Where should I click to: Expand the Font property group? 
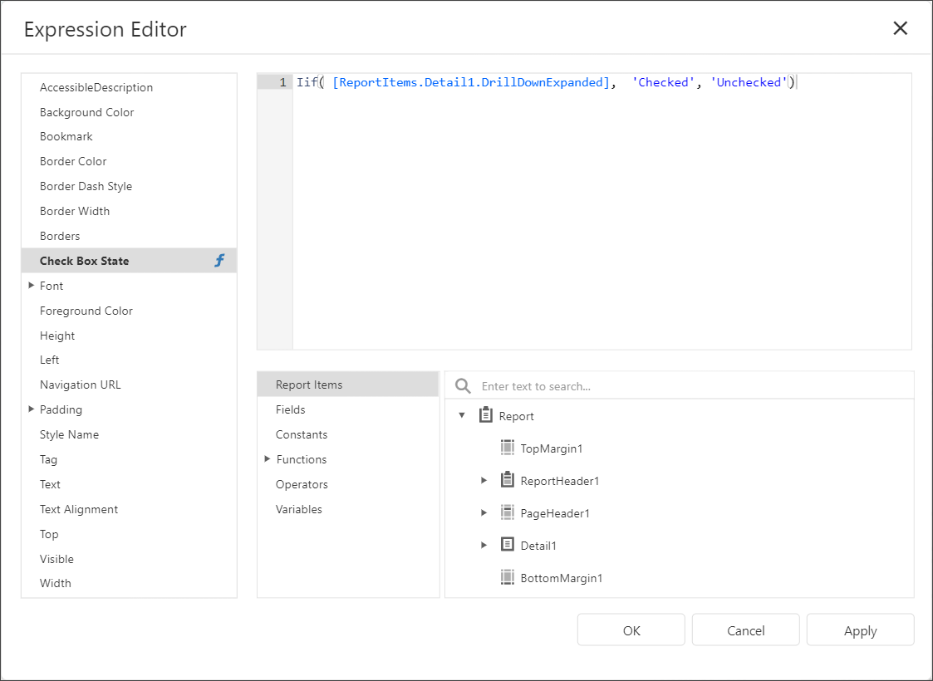tap(31, 285)
